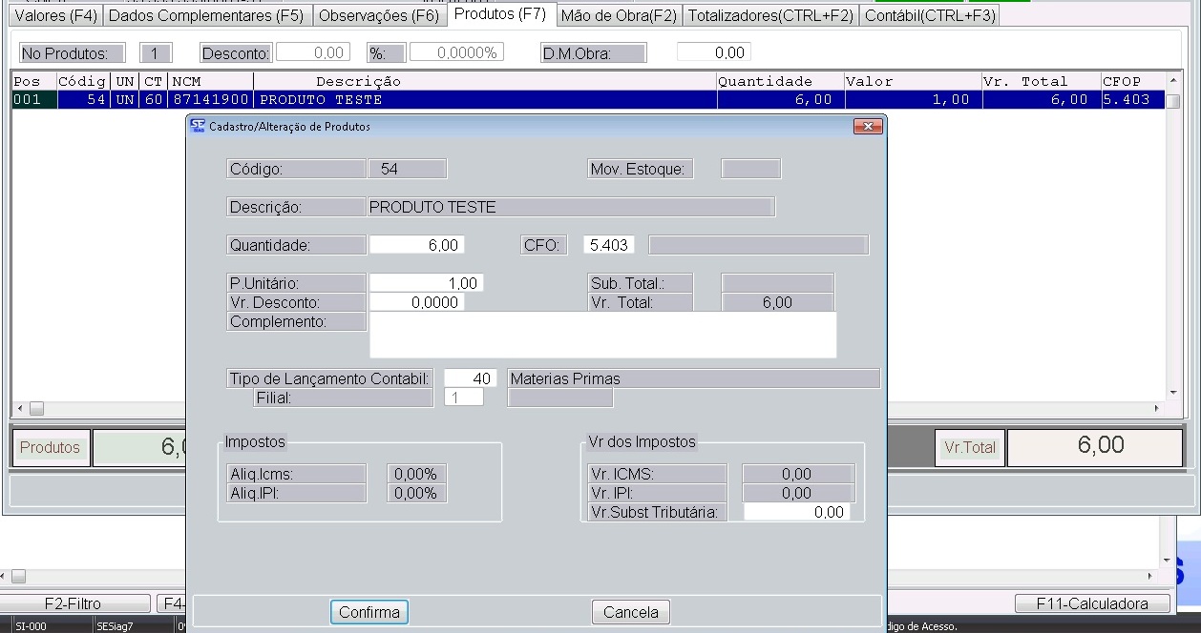Click into the P.Unitário price field
Image resolution: width=1201 pixels, height=633 pixels.
click(426, 283)
